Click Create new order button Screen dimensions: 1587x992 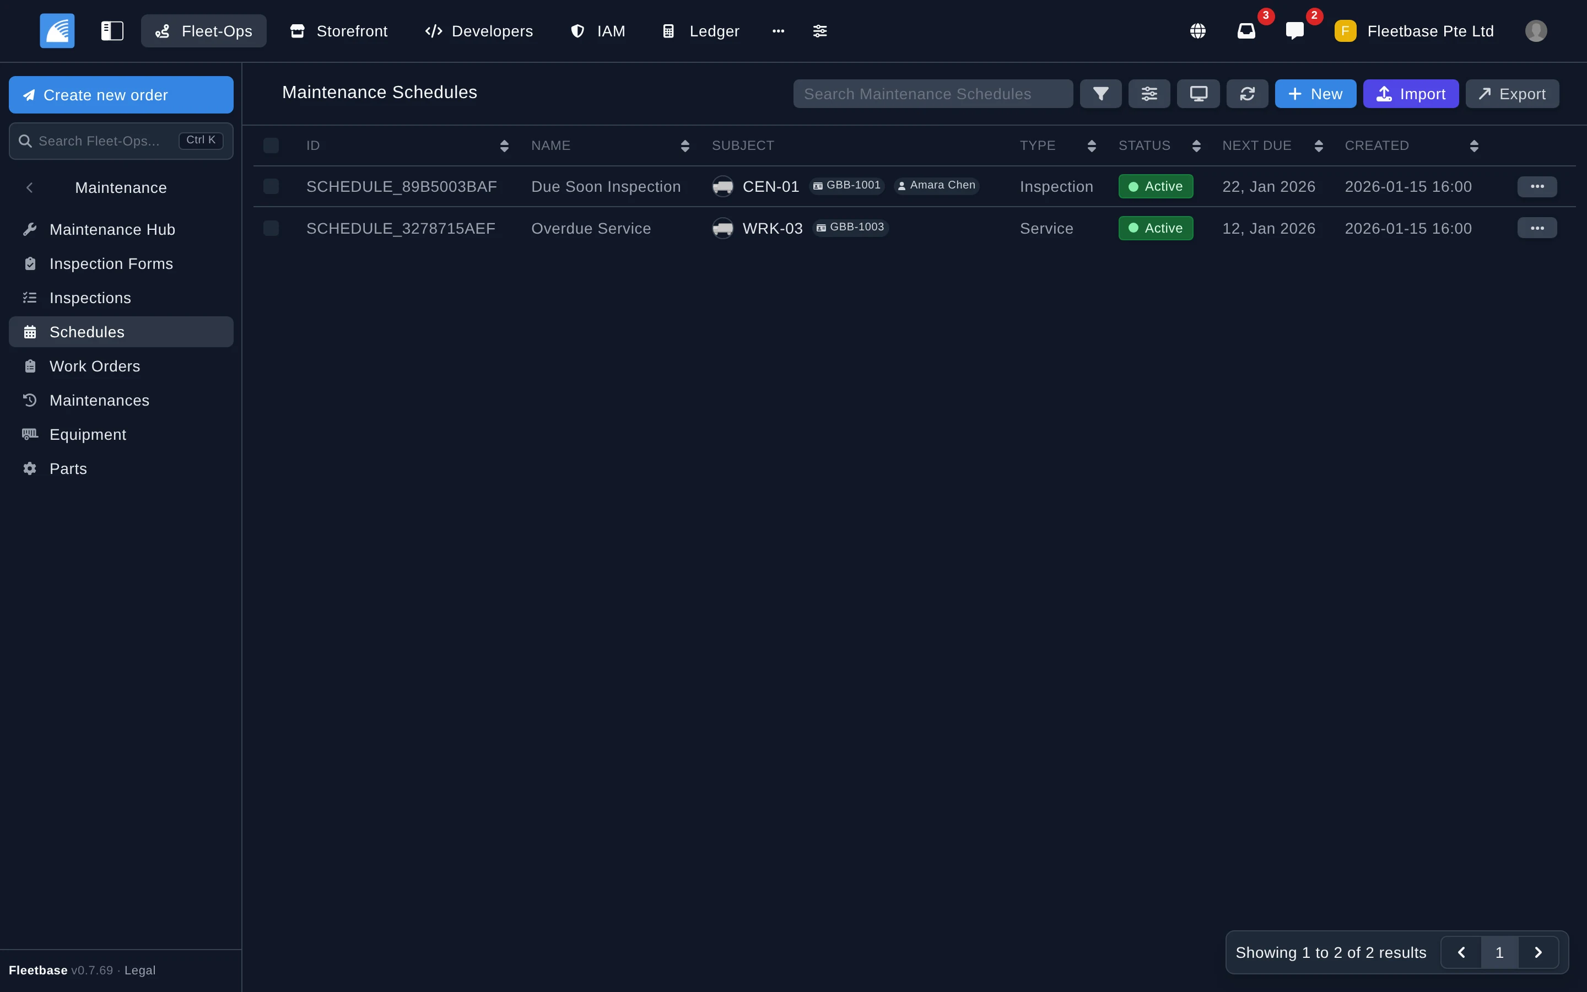(x=121, y=94)
